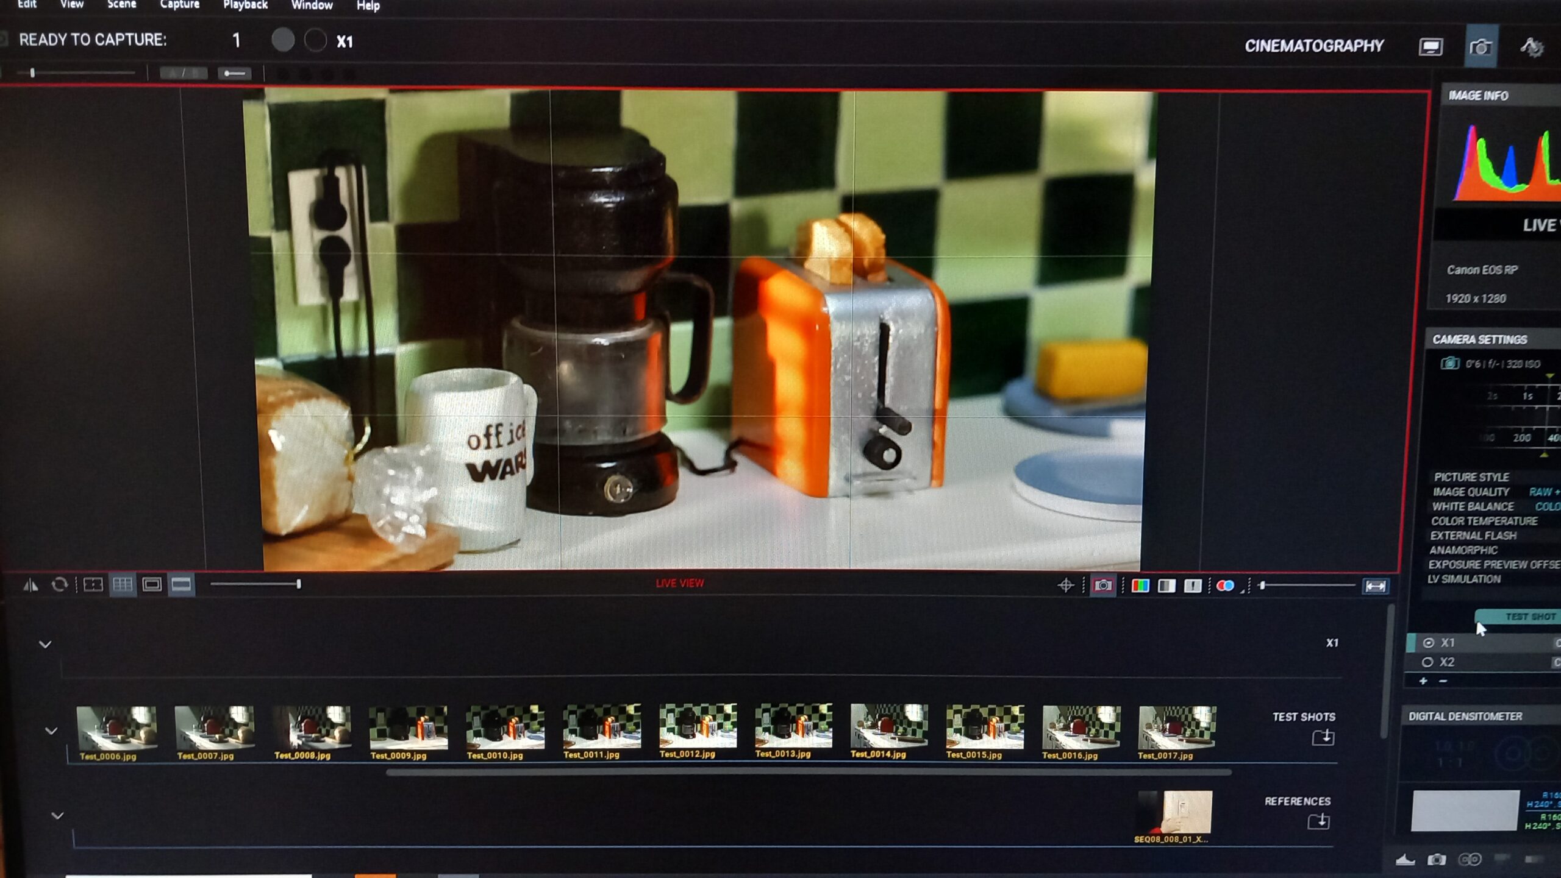Select the X1 exposure radio button
This screenshot has width=1561, height=878.
pos(1428,643)
